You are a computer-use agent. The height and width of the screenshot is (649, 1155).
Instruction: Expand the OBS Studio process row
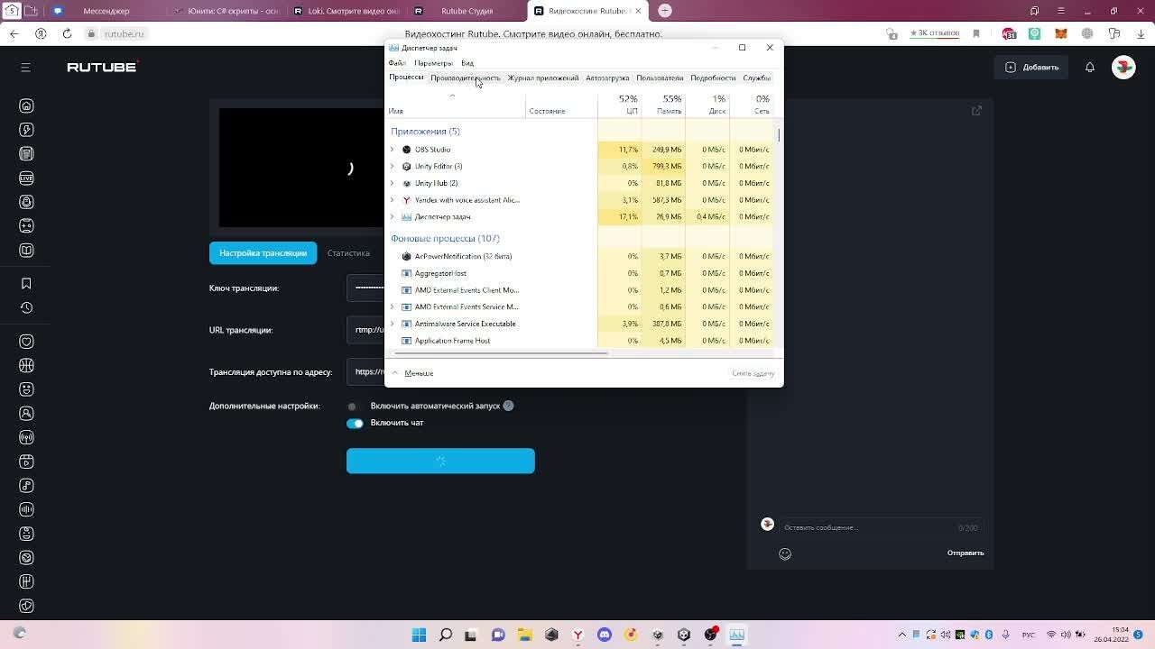coord(392,150)
